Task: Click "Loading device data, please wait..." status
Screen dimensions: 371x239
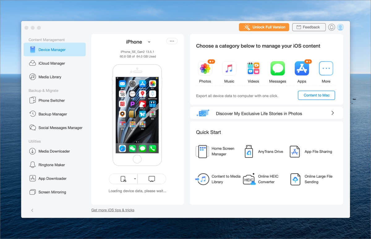Action: [137, 191]
